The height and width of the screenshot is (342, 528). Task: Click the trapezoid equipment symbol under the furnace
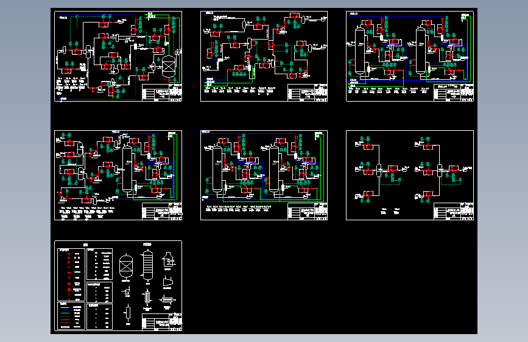(x=168, y=281)
